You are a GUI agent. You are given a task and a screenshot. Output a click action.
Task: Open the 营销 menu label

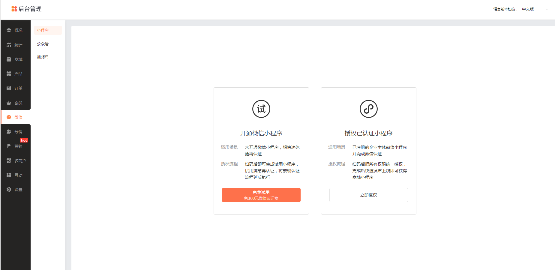coord(18,146)
